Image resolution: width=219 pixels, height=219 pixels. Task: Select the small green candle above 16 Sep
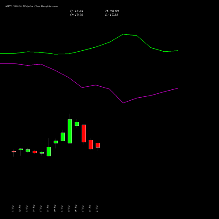pyautogui.click(x=77, y=124)
